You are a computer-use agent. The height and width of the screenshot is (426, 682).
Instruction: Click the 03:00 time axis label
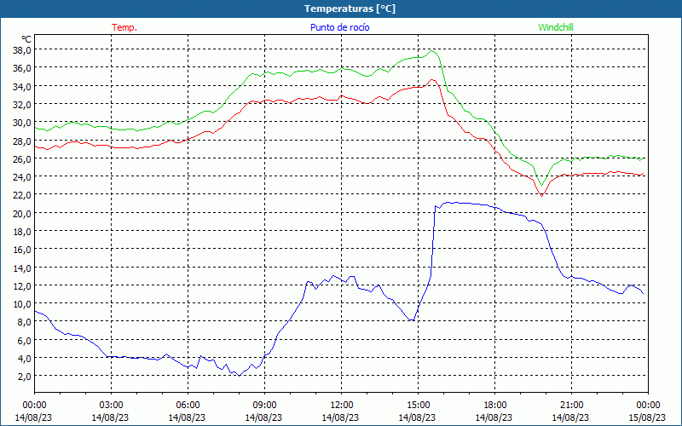(111, 406)
